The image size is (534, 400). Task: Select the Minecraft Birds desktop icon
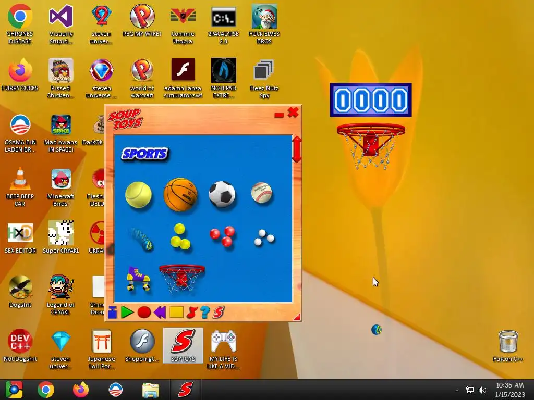60,187
